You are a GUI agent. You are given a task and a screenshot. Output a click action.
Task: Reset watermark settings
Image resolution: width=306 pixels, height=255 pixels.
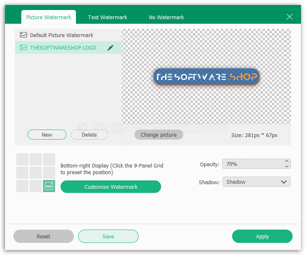tap(43, 236)
